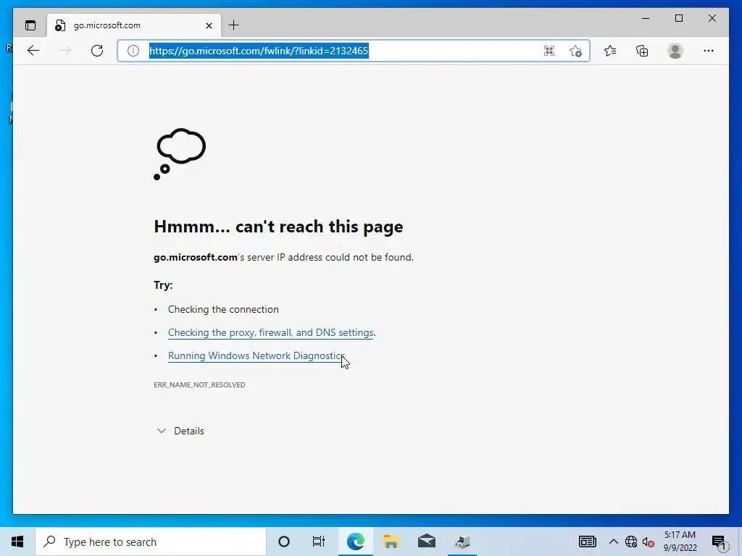Add this page to favorites star icon

tap(575, 51)
